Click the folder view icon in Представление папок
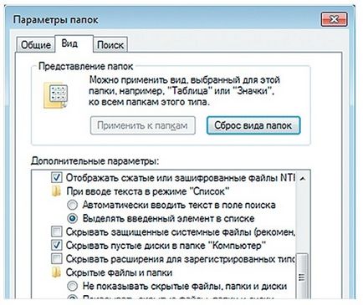363x305 pixels. coord(55,96)
